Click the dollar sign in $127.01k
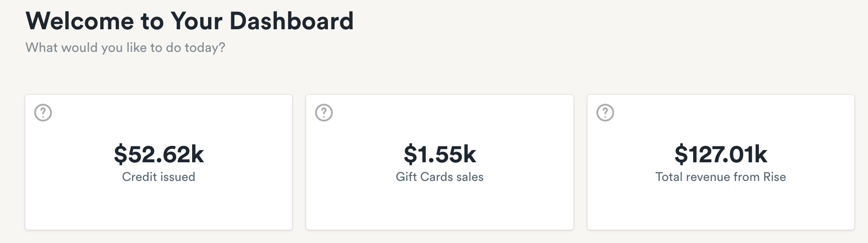 [x=681, y=154]
